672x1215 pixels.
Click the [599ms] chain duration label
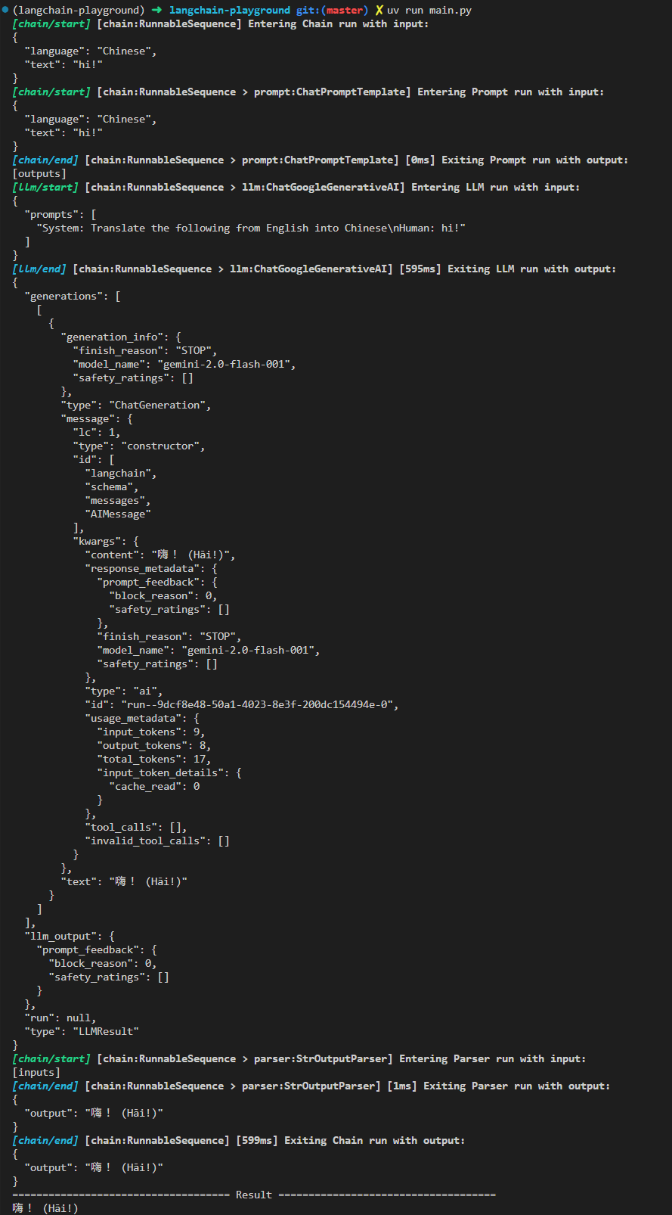(x=257, y=1141)
